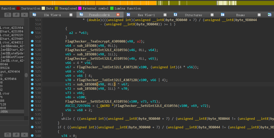Switch to the Hex View-1 tab
The width and height of the screenshot is (274, 138).
tap(146, 15)
